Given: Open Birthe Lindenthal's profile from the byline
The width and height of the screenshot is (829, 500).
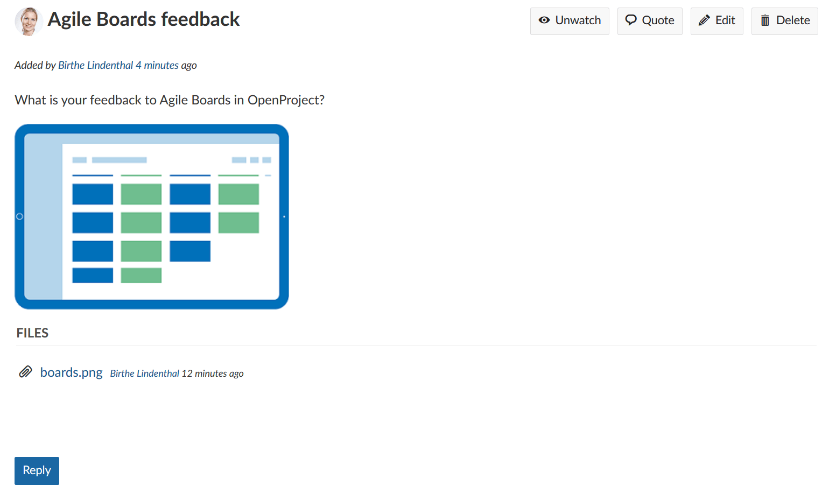Looking at the screenshot, I should point(95,65).
